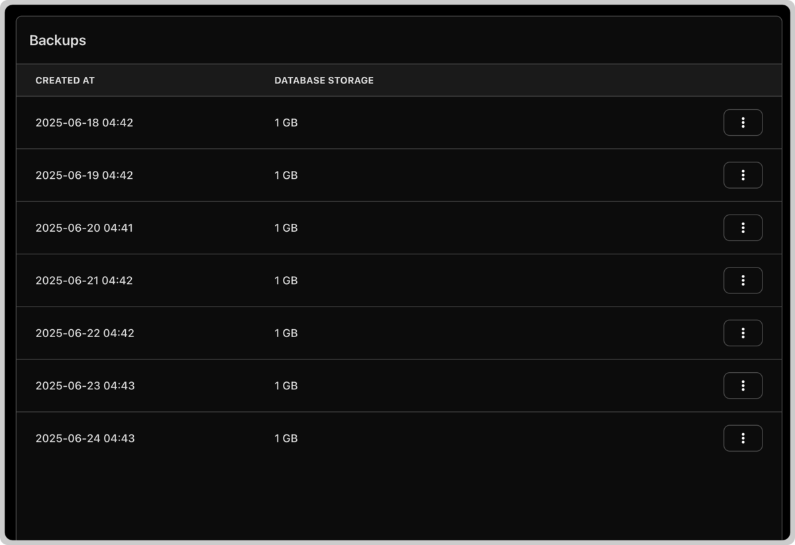
Task: Click the 2025-06-21 04:42 date cell
Action: pyautogui.click(x=84, y=281)
